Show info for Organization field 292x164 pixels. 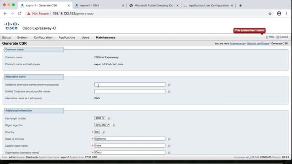pos(169,153)
